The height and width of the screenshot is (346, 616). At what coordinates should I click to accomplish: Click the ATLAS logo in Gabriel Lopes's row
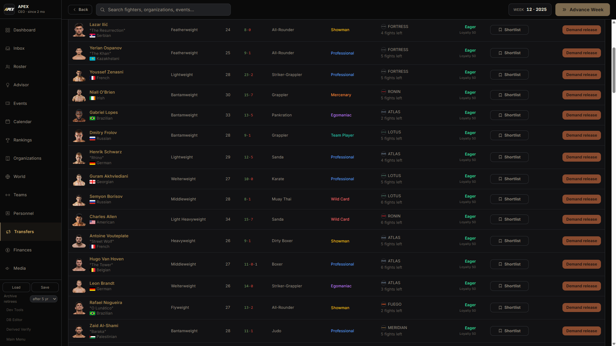[x=383, y=112]
